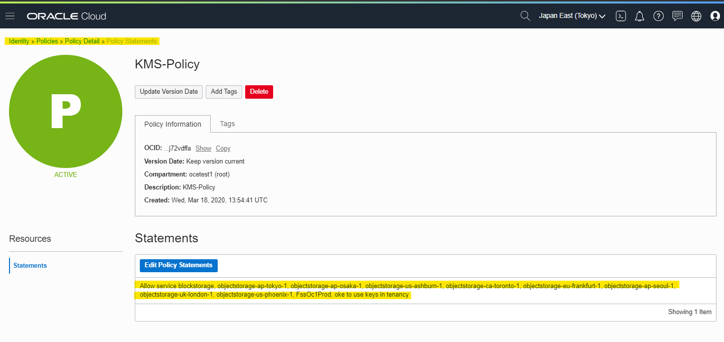Go to Identity breadcrumb link
Screen dimensions: 724x342
[x=19, y=41]
